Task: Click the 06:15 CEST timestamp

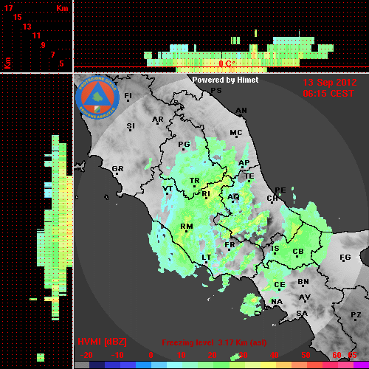Action: click(328, 94)
